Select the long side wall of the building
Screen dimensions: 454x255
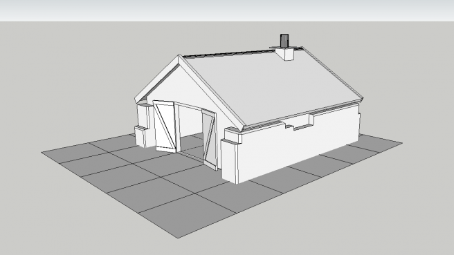(298, 144)
